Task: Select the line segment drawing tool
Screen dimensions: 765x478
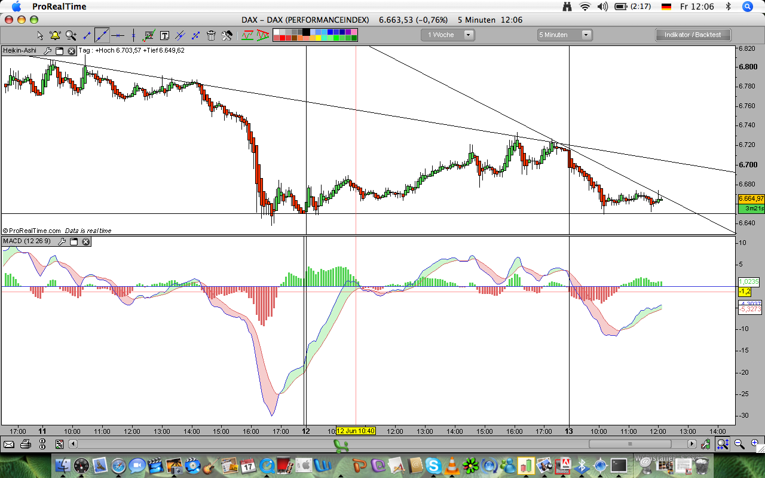Action: click(x=87, y=35)
